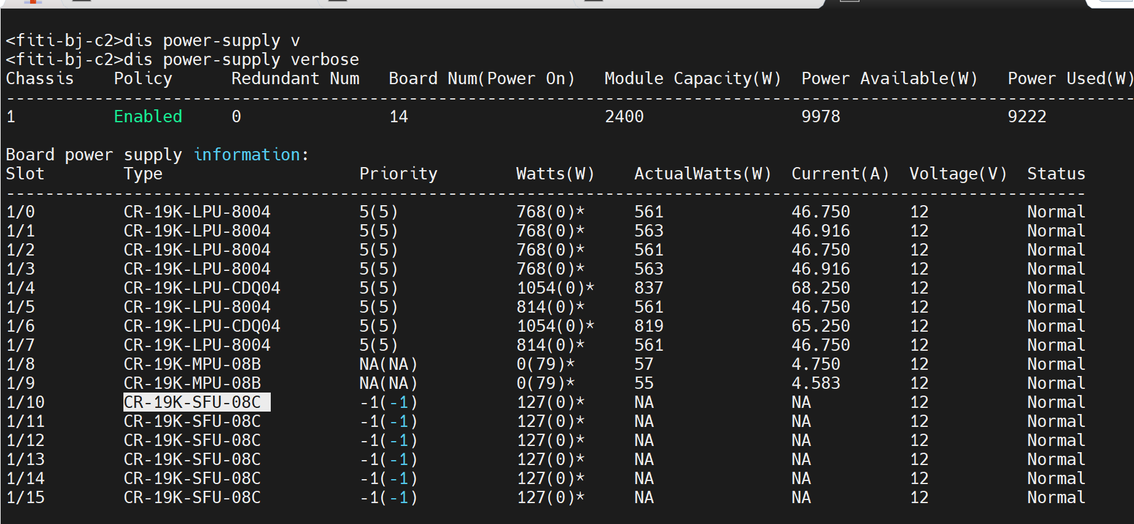Screen dimensions: 1134x524
Task: Click the Status column header
Action: point(1056,174)
